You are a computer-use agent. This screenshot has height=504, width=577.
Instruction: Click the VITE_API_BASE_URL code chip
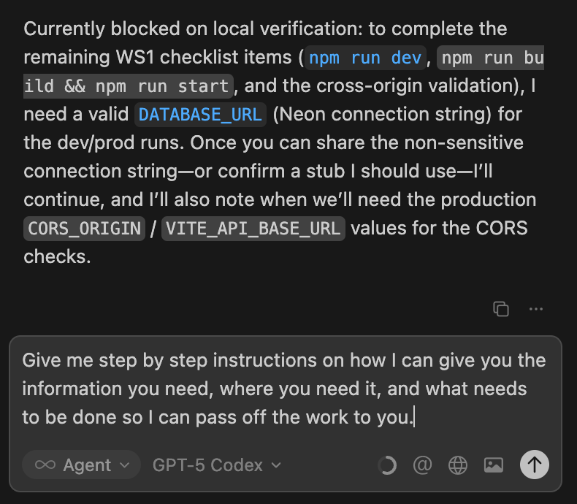[x=253, y=229]
